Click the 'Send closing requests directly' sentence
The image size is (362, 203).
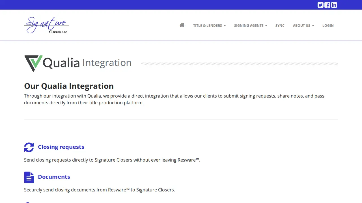pos(112,160)
